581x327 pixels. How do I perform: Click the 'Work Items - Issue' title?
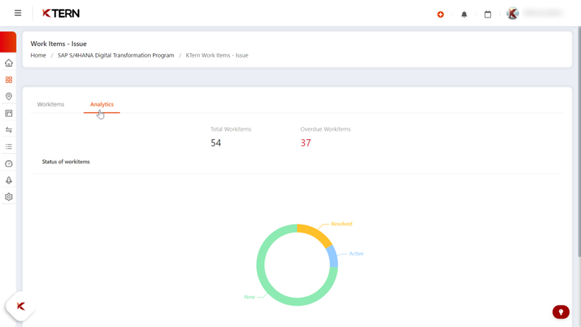59,44
